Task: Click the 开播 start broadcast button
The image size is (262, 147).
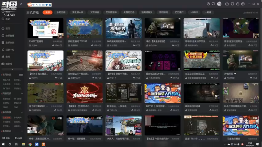Action: (x=6, y=138)
